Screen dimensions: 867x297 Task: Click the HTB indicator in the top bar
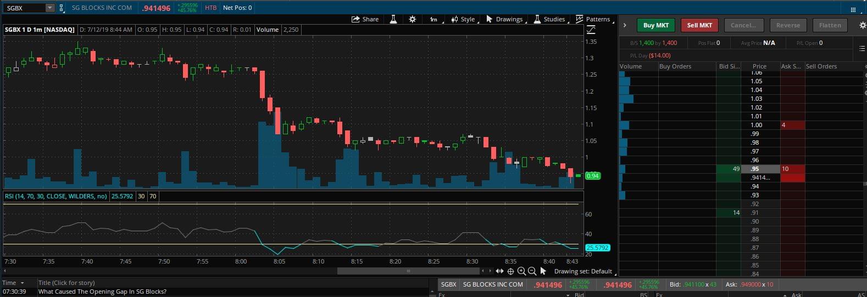tap(210, 8)
